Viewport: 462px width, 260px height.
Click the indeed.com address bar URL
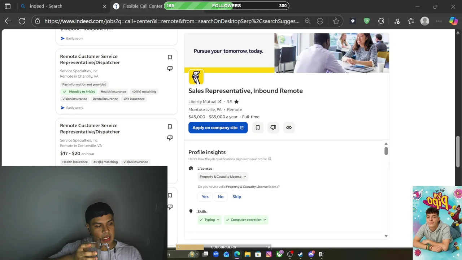[x=172, y=21]
